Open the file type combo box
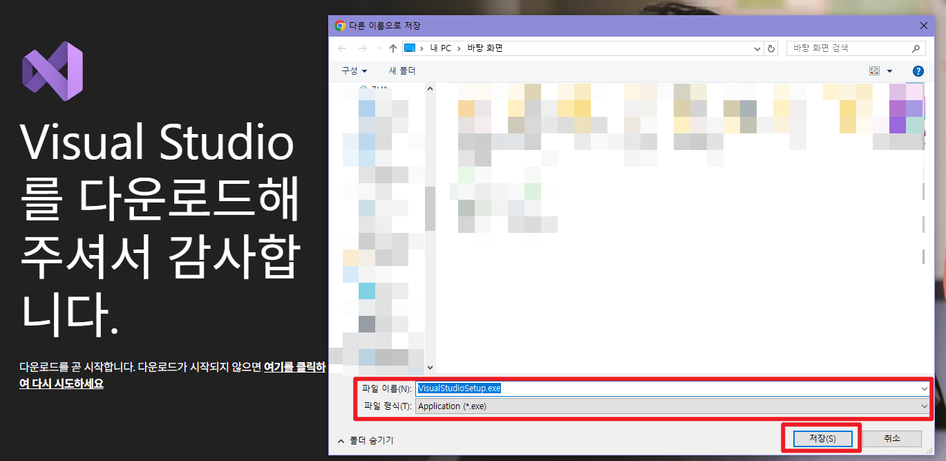Screen dimensions: 946x461 [672, 406]
